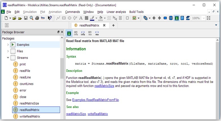This screenshot has height=121, width=221.
Task: Click the fill color bucket swatch
Action: [101, 18]
